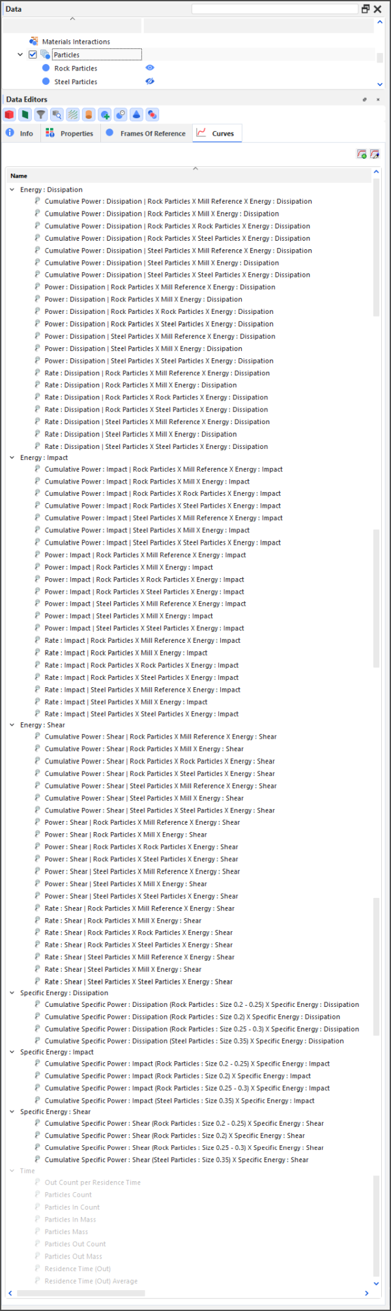Collapse the Specific Energy : Dissipation group

12,993
